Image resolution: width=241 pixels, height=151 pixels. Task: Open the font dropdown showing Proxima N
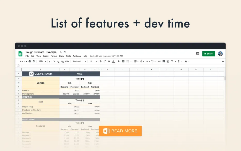pyautogui.click(x=79, y=61)
